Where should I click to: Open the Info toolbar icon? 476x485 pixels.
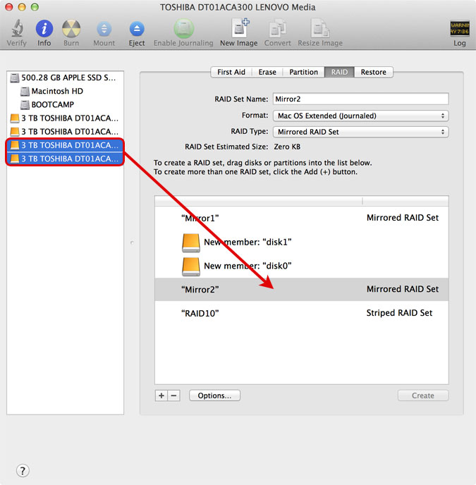pyautogui.click(x=44, y=30)
